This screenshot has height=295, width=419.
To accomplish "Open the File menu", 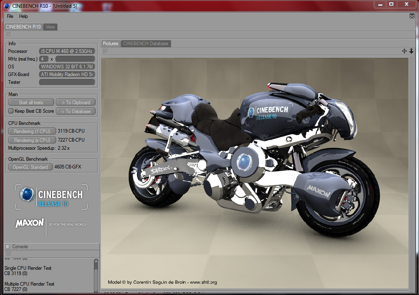I will point(10,16).
